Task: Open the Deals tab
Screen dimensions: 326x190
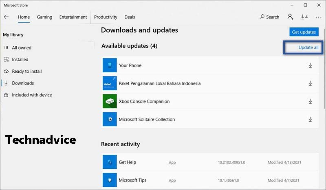Action: point(130,17)
